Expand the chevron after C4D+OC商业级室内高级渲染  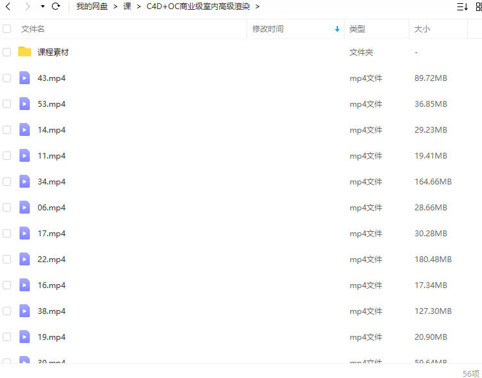(x=258, y=6)
